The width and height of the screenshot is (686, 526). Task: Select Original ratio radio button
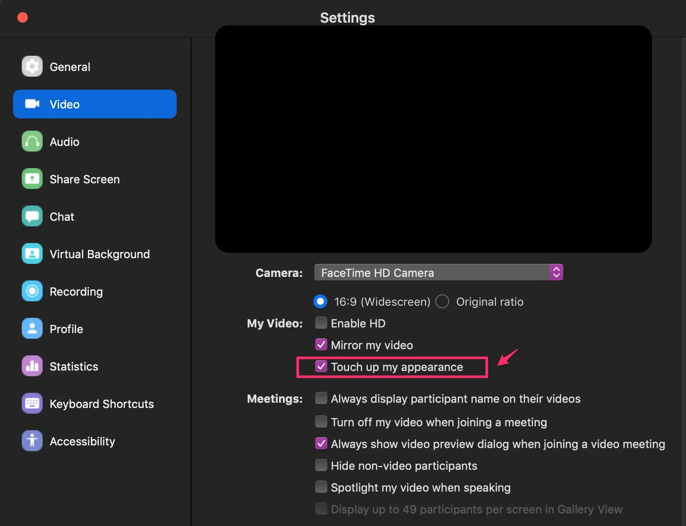tap(442, 301)
